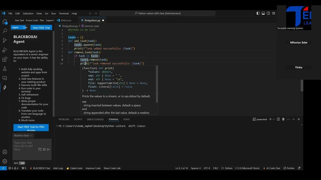Open the customize layout icon
Viewport: 321px width, 180px height.
(274, 13)
